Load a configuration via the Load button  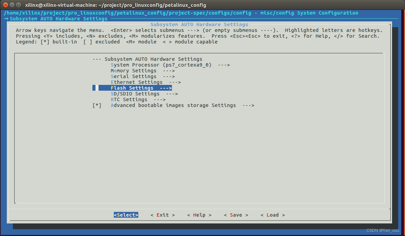coord(272,215)
